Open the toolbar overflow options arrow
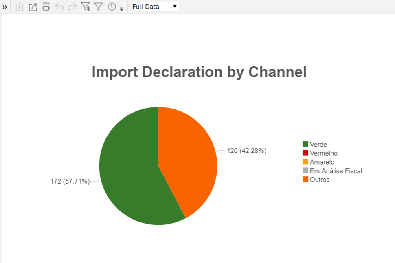The height and width of the screenshot is (263, 395). coord(121,9)
